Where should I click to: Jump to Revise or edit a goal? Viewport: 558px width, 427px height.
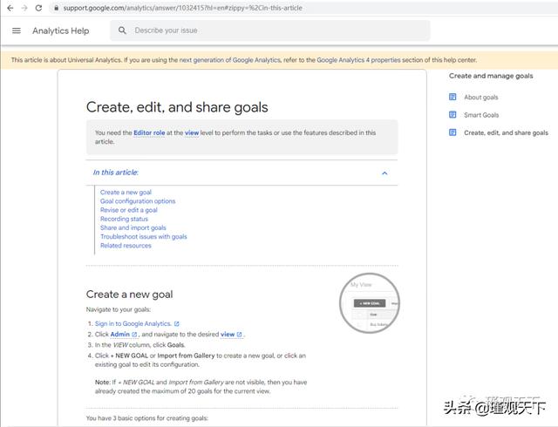(129, 210)
